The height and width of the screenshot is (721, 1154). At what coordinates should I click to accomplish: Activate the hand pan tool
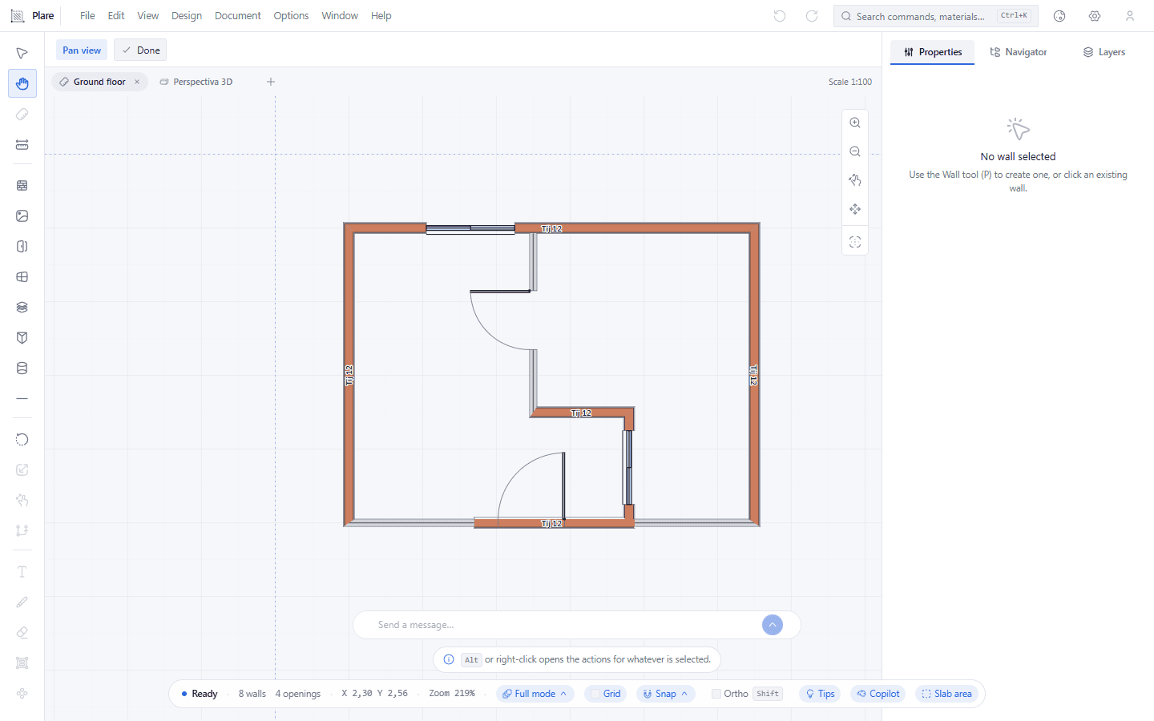click(22, 83)
